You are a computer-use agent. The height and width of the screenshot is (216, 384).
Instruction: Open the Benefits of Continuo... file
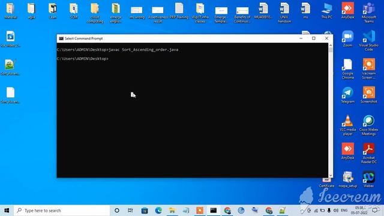coord(242,14)
